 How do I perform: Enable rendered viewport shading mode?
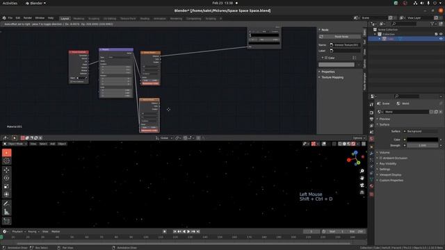point(353,144)
